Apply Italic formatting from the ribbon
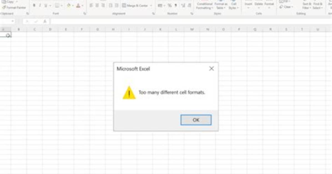Image resolution: width=332 pixels, height=174 pixels. (x=40, y=6)
